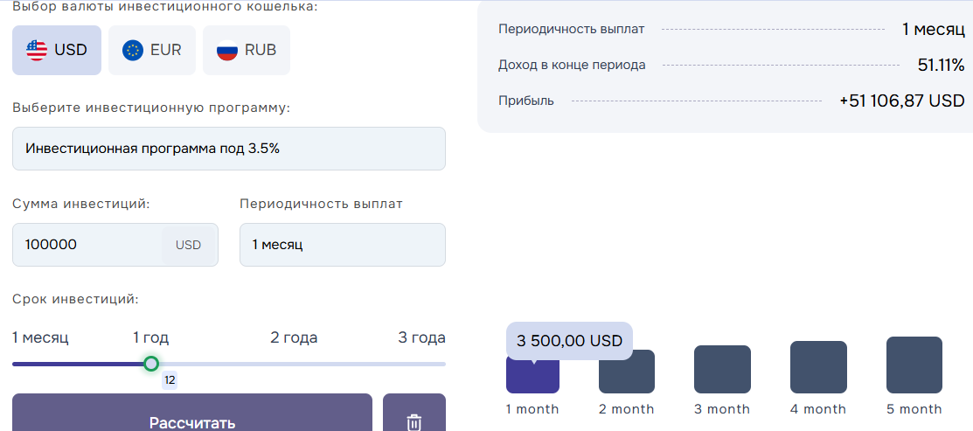Viewport: 973px width, 431px height.
Task: Select the 5 month chart bar
Action: (914, 365)
